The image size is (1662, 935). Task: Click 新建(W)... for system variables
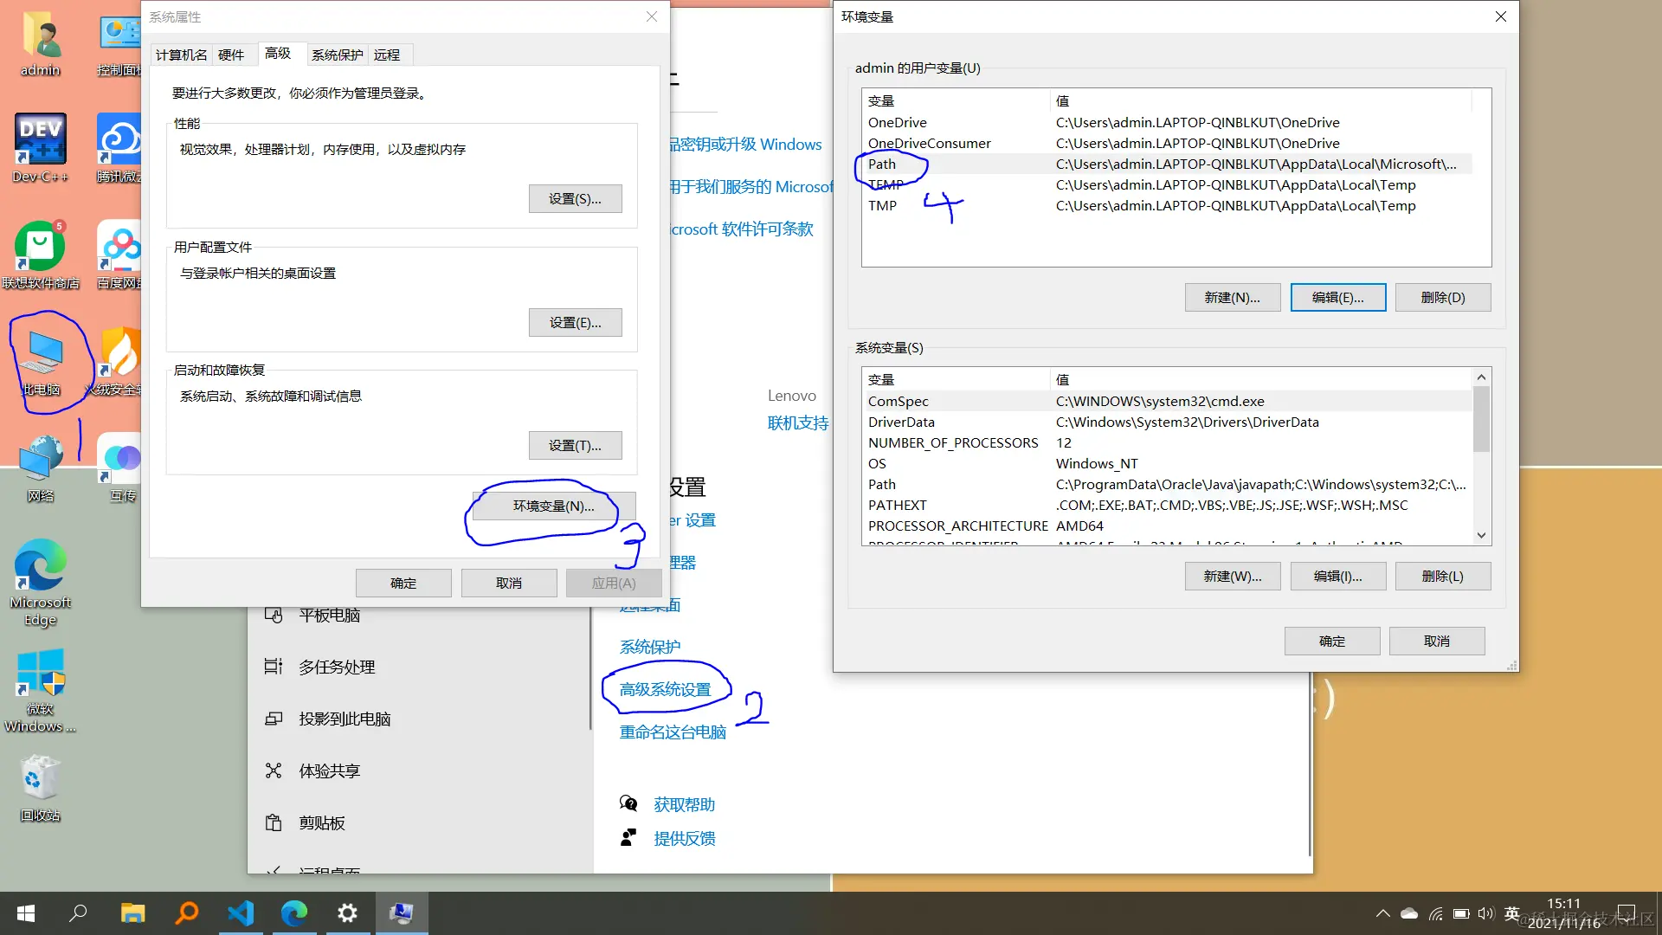[1232, 577]
